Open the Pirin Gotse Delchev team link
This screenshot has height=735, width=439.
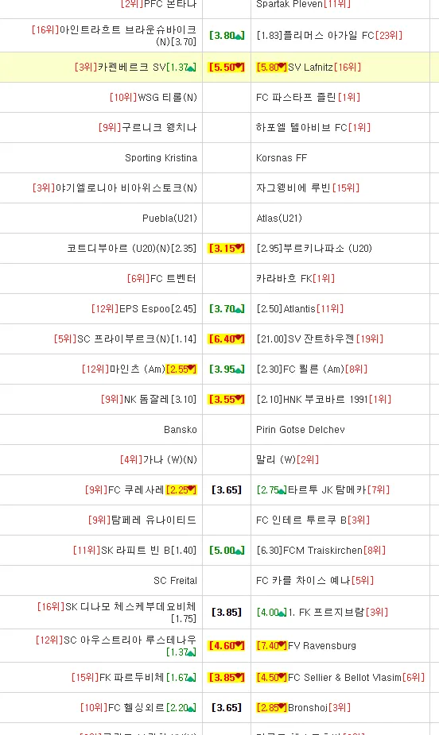click(x=300, y=429)
